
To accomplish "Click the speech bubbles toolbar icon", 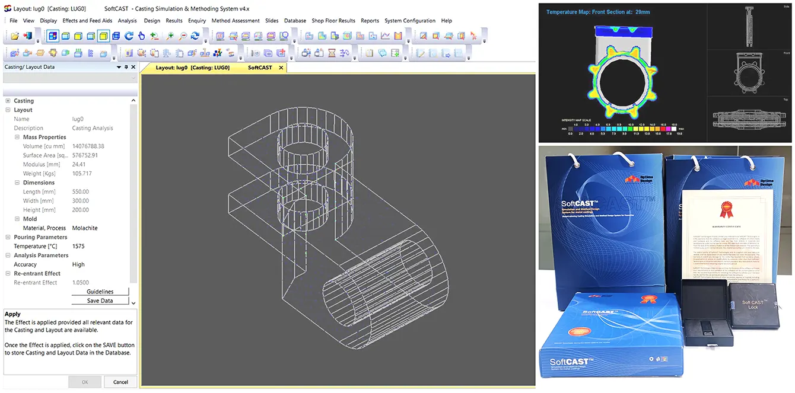I will tap(382, 53).
